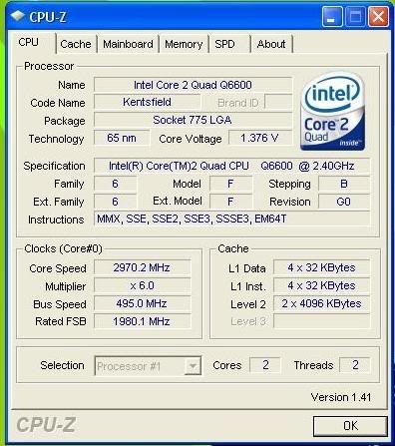Click the Core Speed value field
The image size is (395, 446).
click(x=142, y=267)
